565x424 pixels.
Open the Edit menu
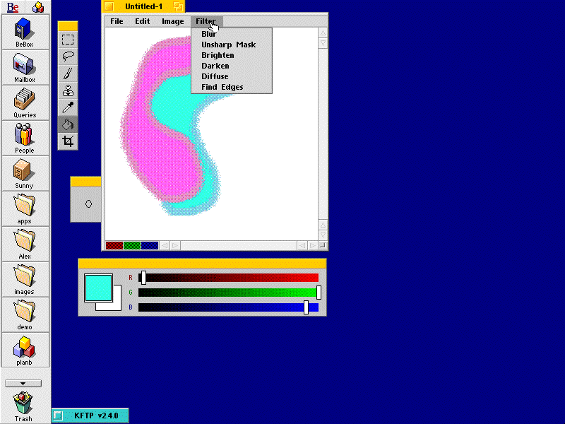point(143,21)
